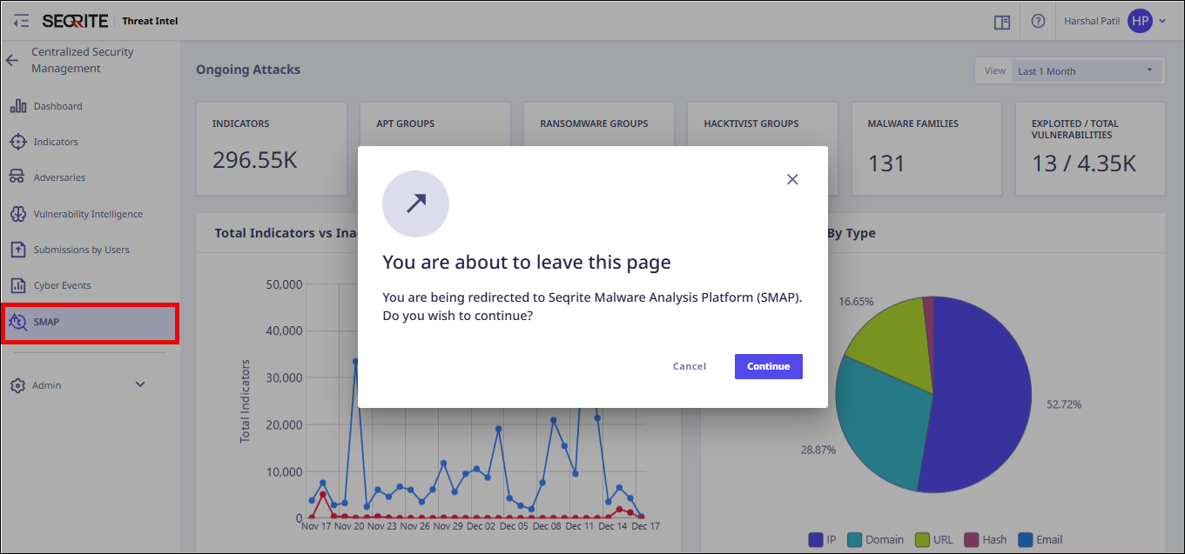
Task: Open the Submissions by Users upload icon
Action: point(17,250)
